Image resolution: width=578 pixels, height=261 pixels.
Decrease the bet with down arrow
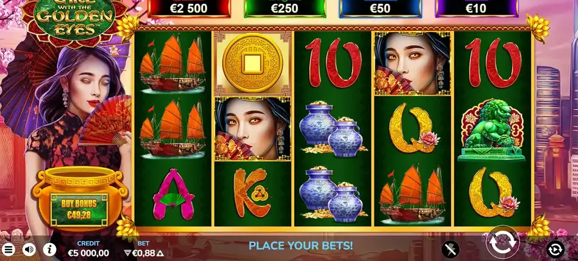tap(127, 253)
